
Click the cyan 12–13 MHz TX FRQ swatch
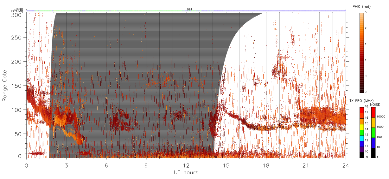pyautogui.click(x=361, y=138)
